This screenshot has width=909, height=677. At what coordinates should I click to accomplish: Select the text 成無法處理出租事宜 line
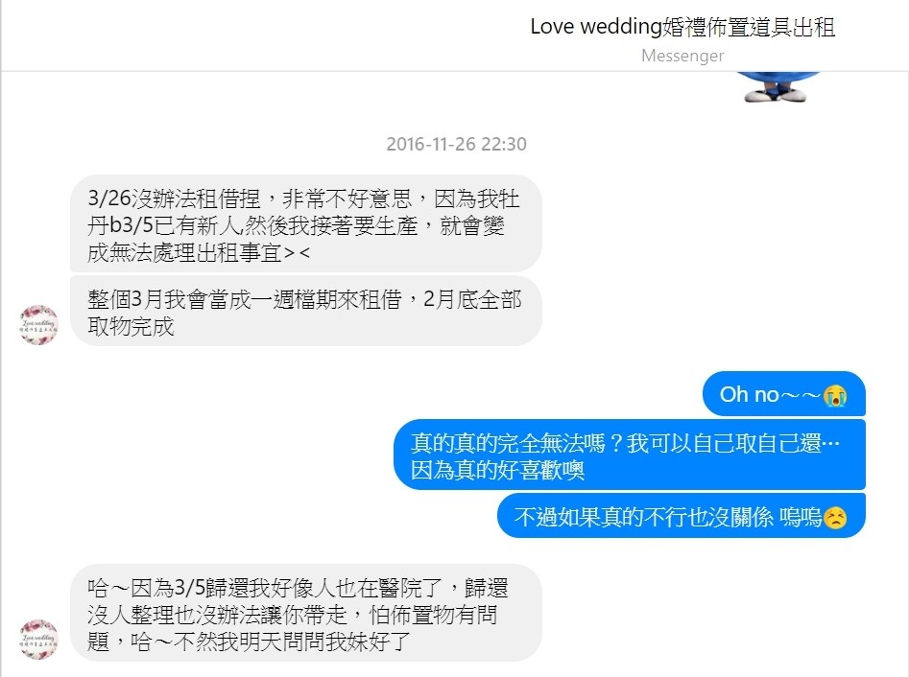coord(199,252)
